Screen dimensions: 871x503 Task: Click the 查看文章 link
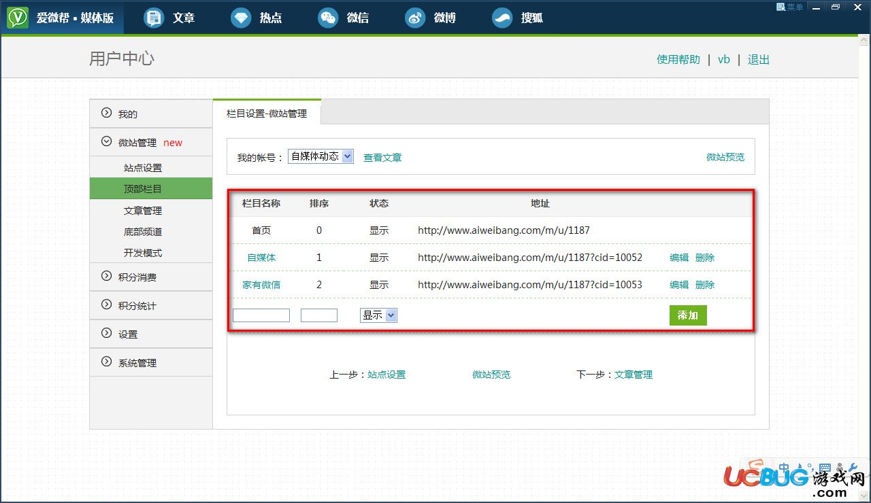(382, 158)
